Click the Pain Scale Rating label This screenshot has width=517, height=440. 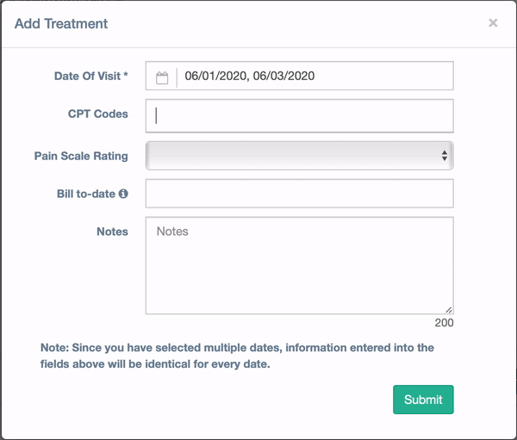tap(81, 156)
